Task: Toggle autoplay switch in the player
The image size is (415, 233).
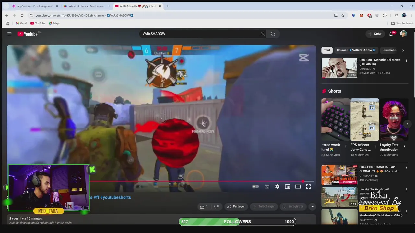Action: tap(256, 187)
